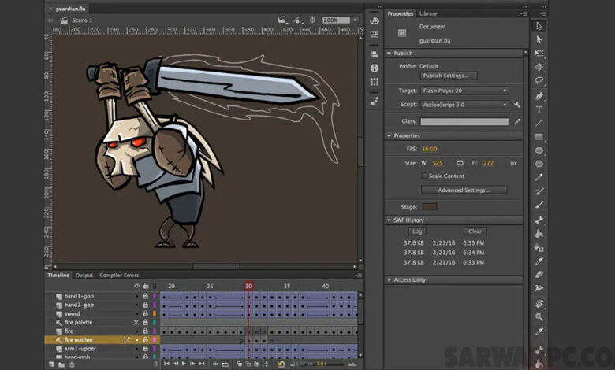Select the Rectangle tool
Viewport: 615px width, 370px height.
pyautogui.click(x=539, y=137)
